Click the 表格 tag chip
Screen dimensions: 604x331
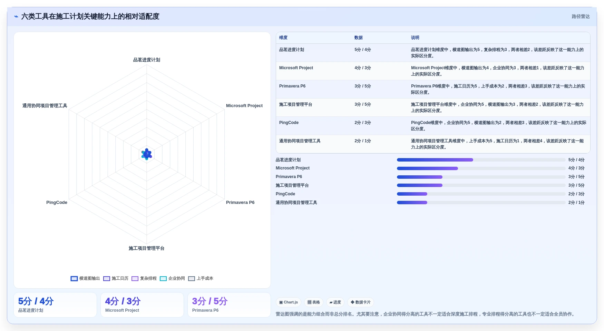[x=314, y=302]
